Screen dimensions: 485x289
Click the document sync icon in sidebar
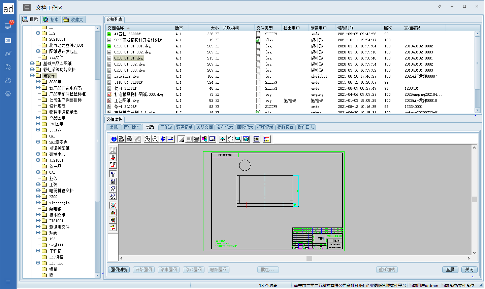(8, 67)
